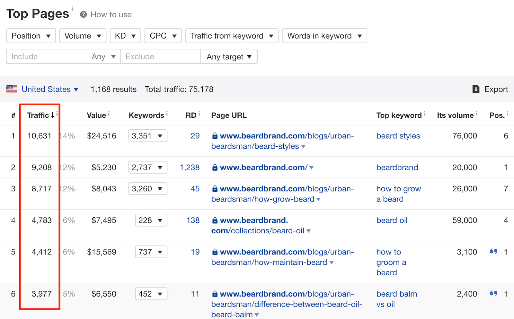Sort by the Keywords column header
Viewport: 514px width, 319px height.
[146, 115]
